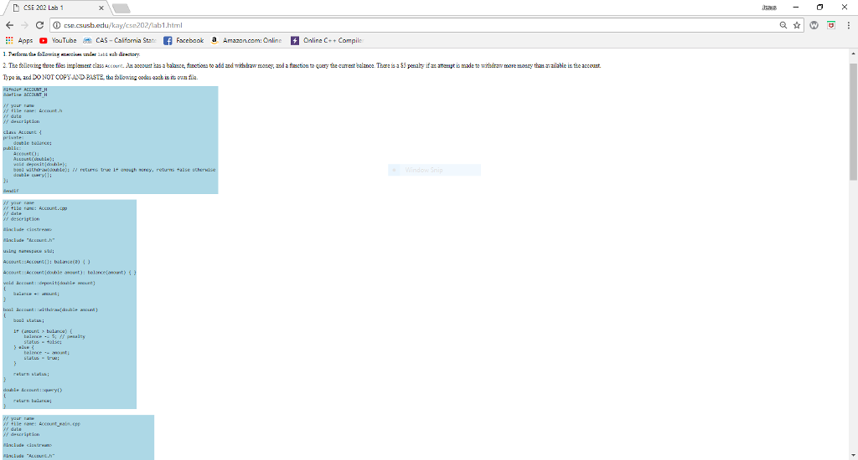Viewport: 858px width, 460px height.
Task: Click 'void Account::deposit(double amount)' line
Action: click(x=49, y=283)
